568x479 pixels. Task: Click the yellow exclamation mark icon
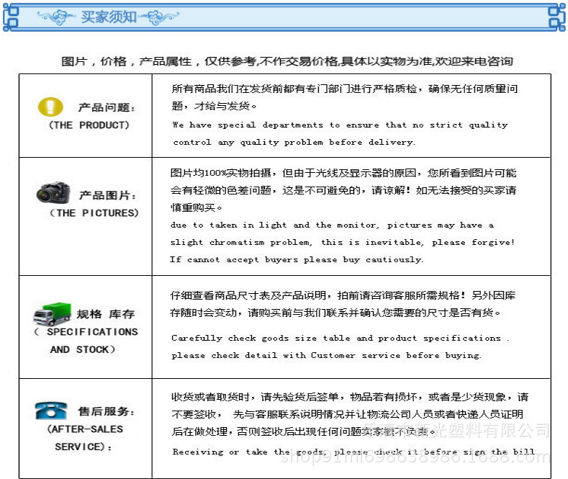[50, 107]
